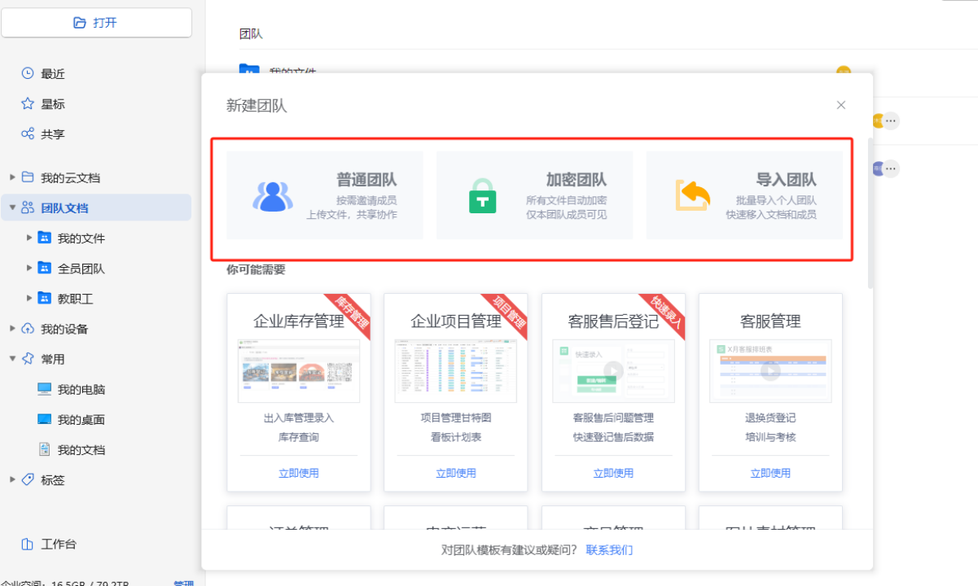Viewport: 978px width, 586px height.
Task: Select 我的电脑 in the sidebar
Action: pyautogui.click(x=81, y=390)
